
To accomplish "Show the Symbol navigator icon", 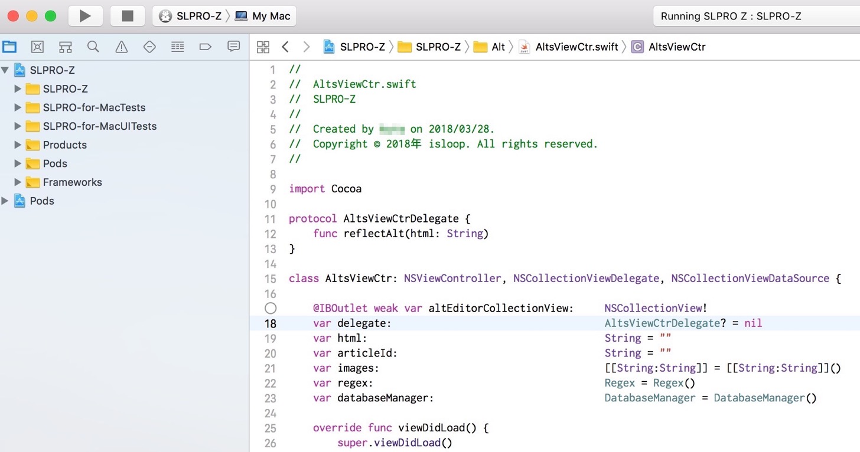I will click(65, 47).
